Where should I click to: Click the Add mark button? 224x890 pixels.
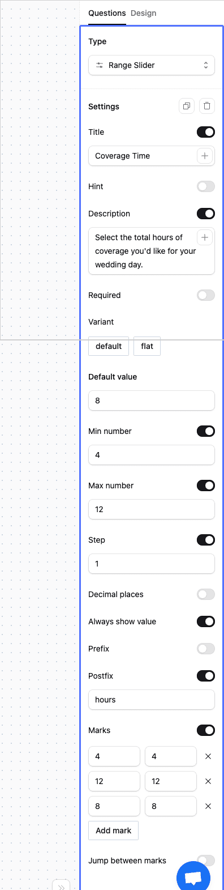point(113,831)
